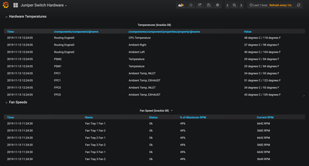
Task: Sort temperatures table by Value column
Action: pos(248,32)
